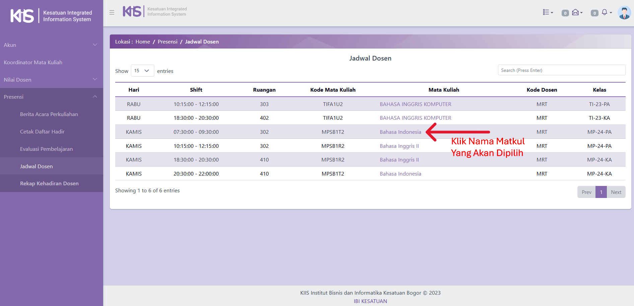
Task: Collapse the Presensi sidebar menu
Action: tap(50, 97)
